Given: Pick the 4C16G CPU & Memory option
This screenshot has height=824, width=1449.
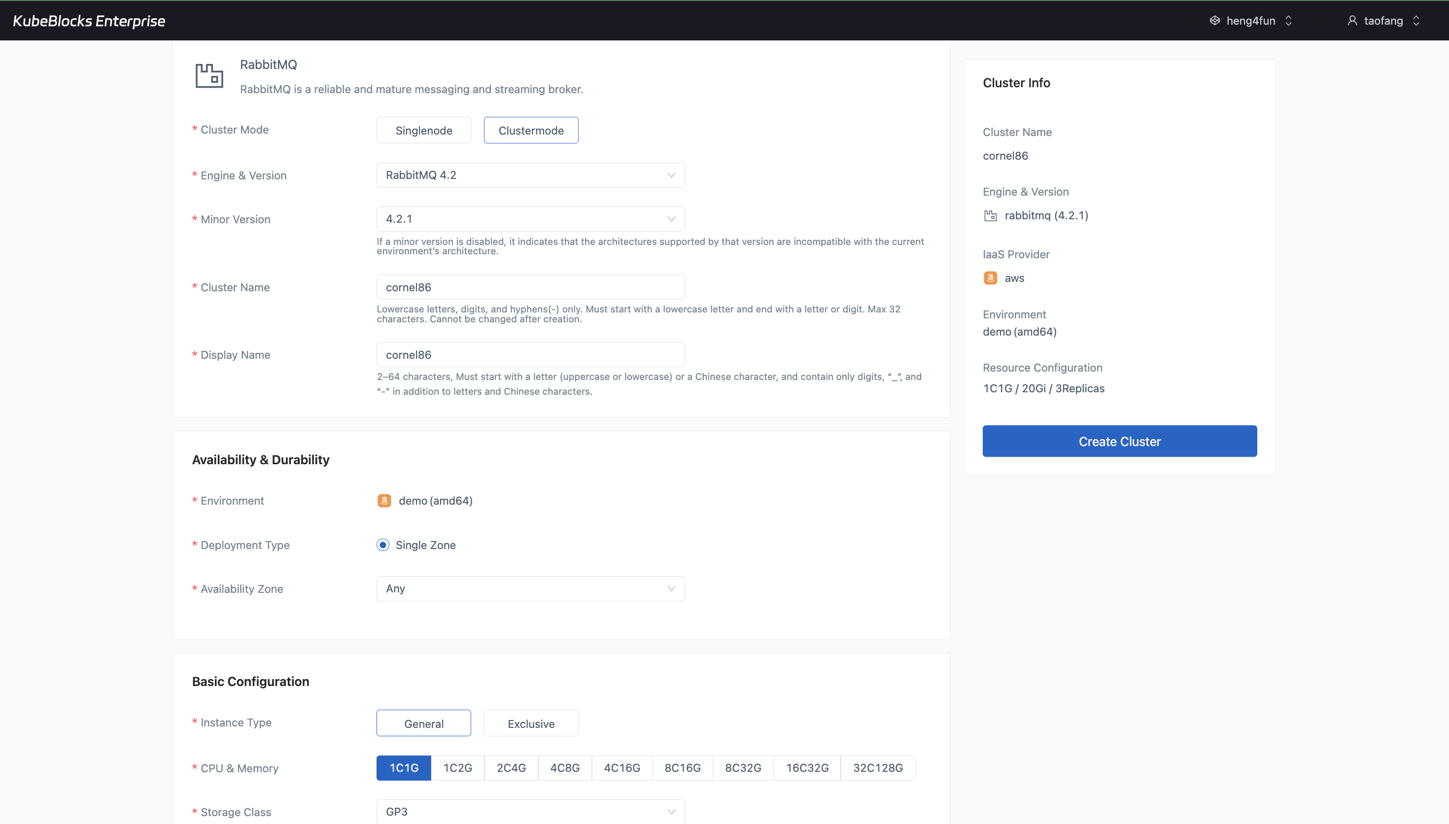Looking at the screenshot, I should 622,768.
